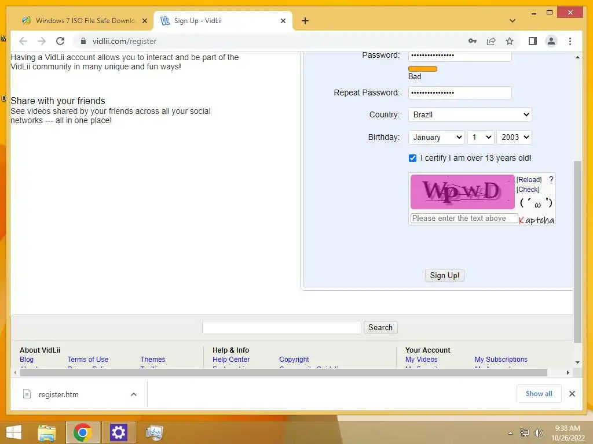The height and width of the screenshot is (444, 593).
Task: Uncheck the over 13 years certification
Action: [x=412, y=158]
